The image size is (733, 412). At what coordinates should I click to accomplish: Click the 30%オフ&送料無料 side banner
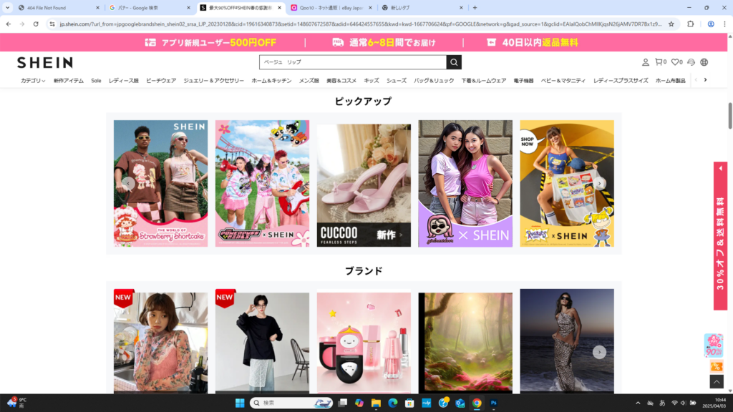click(x=720, y=236)
